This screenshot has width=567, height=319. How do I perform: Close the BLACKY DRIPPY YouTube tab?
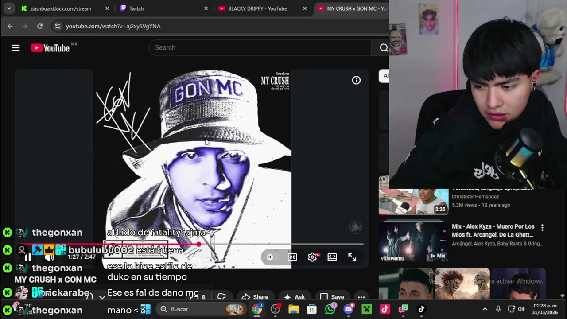(304, 8)
